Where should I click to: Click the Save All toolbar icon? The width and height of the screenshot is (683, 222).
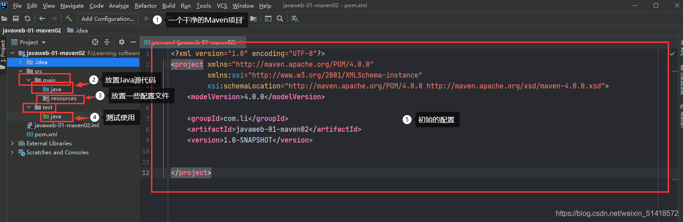(x=16, y=18)
